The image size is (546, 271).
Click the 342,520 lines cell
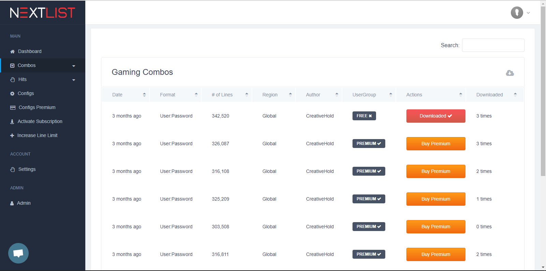220,116
